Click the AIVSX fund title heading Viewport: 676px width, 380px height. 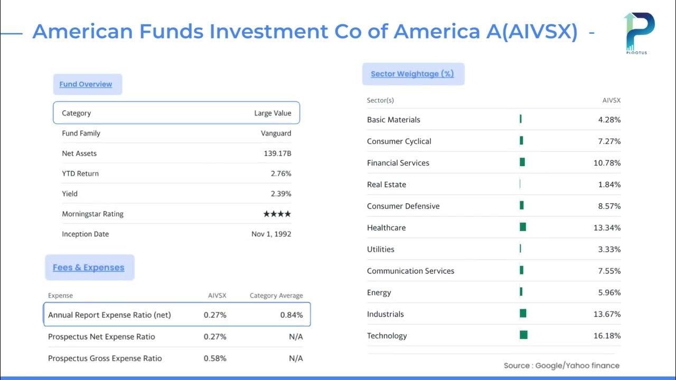(305, 32)
